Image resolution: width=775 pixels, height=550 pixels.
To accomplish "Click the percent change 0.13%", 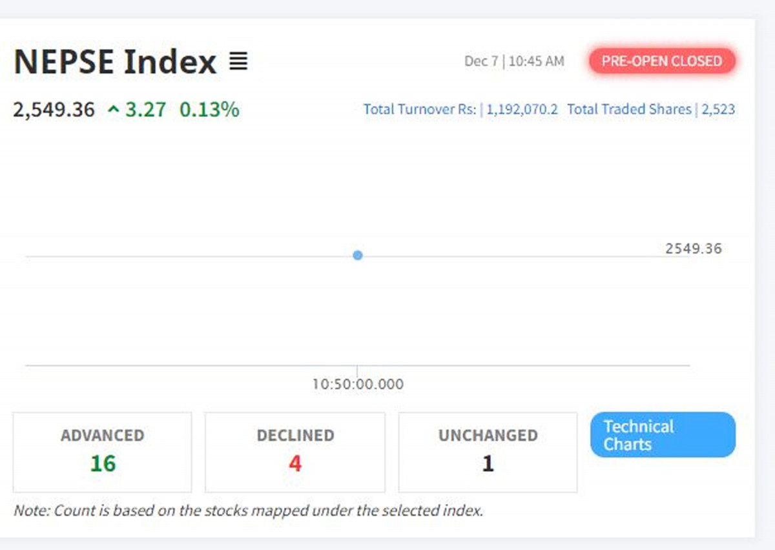I will point(209,110).
